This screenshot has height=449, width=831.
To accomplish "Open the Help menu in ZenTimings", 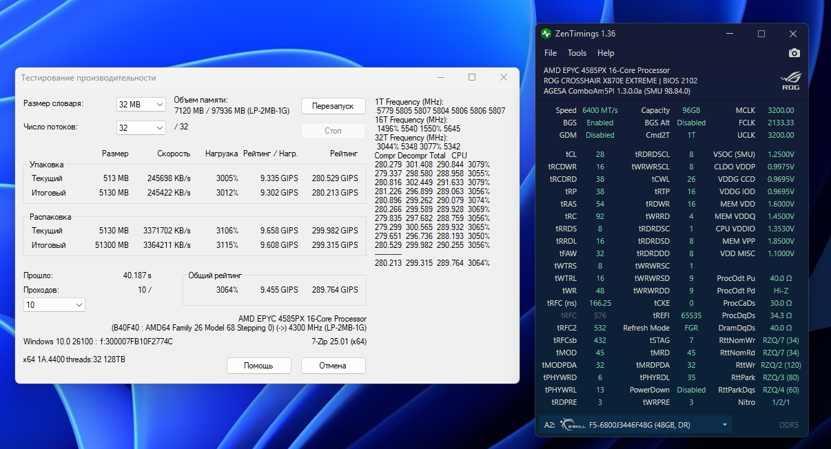I will click(606, 53).
